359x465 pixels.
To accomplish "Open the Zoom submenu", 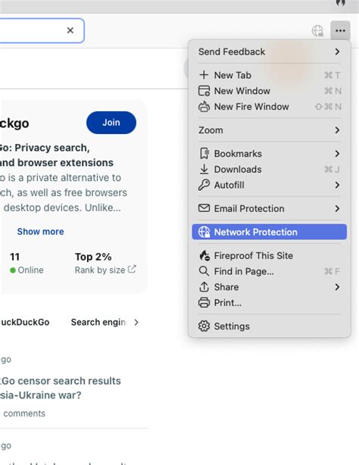I will [x=269, y=130].
